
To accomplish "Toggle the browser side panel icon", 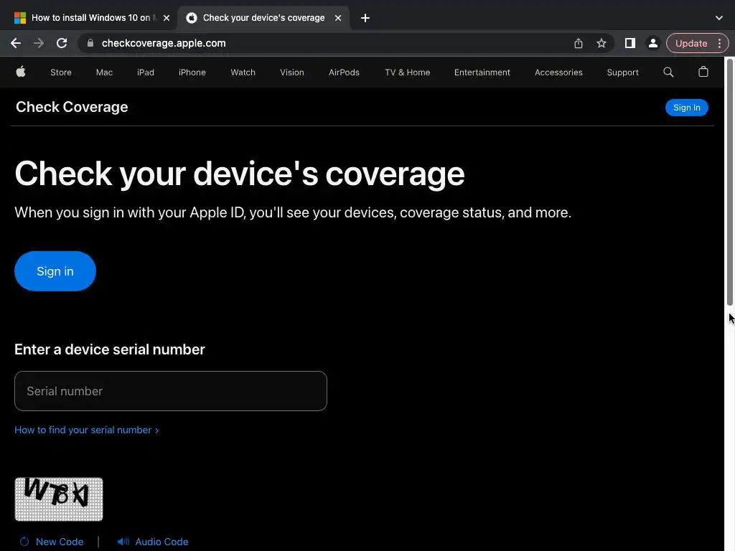I will click(630, 43).
